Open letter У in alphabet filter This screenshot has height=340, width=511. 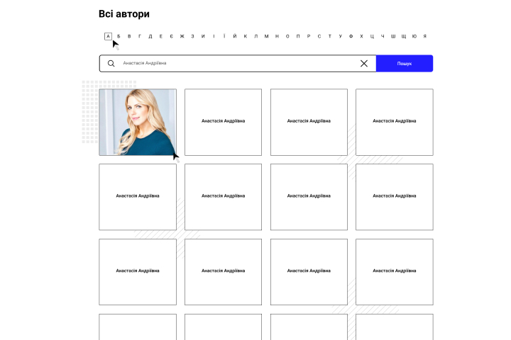pos(340,36)
